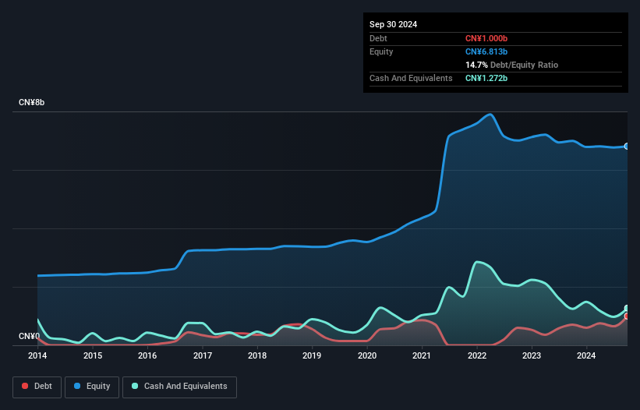Click the 2023 x-axis label
Screen dimensions: 640x410
[532, 355]
